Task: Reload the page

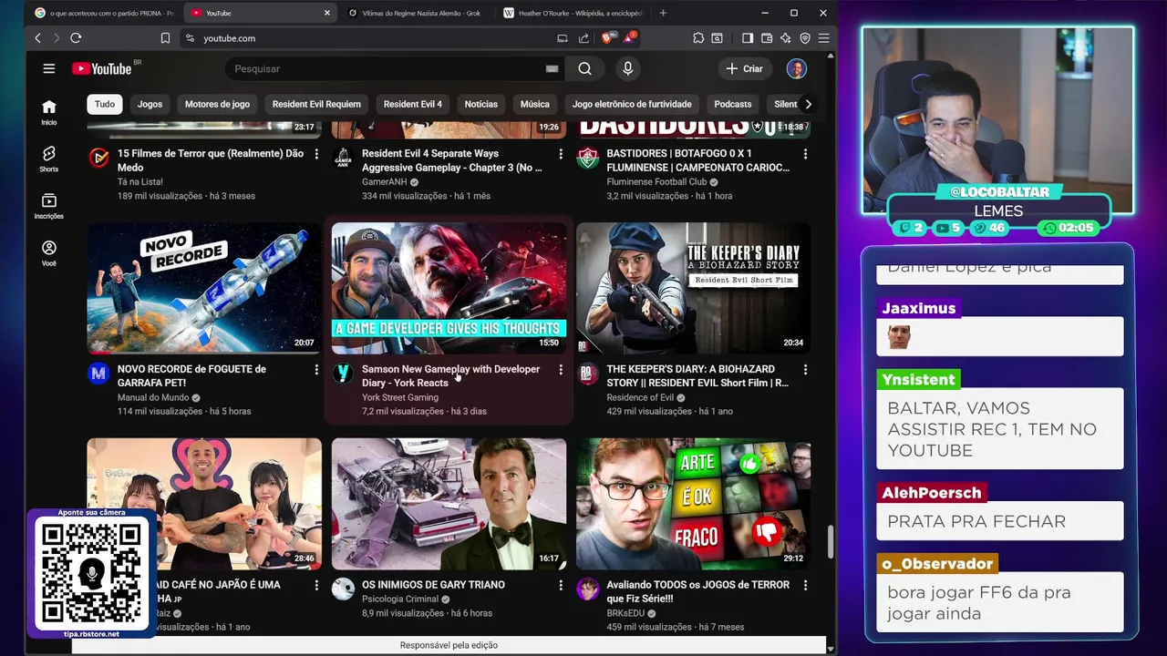Action: tap(76, 38)
